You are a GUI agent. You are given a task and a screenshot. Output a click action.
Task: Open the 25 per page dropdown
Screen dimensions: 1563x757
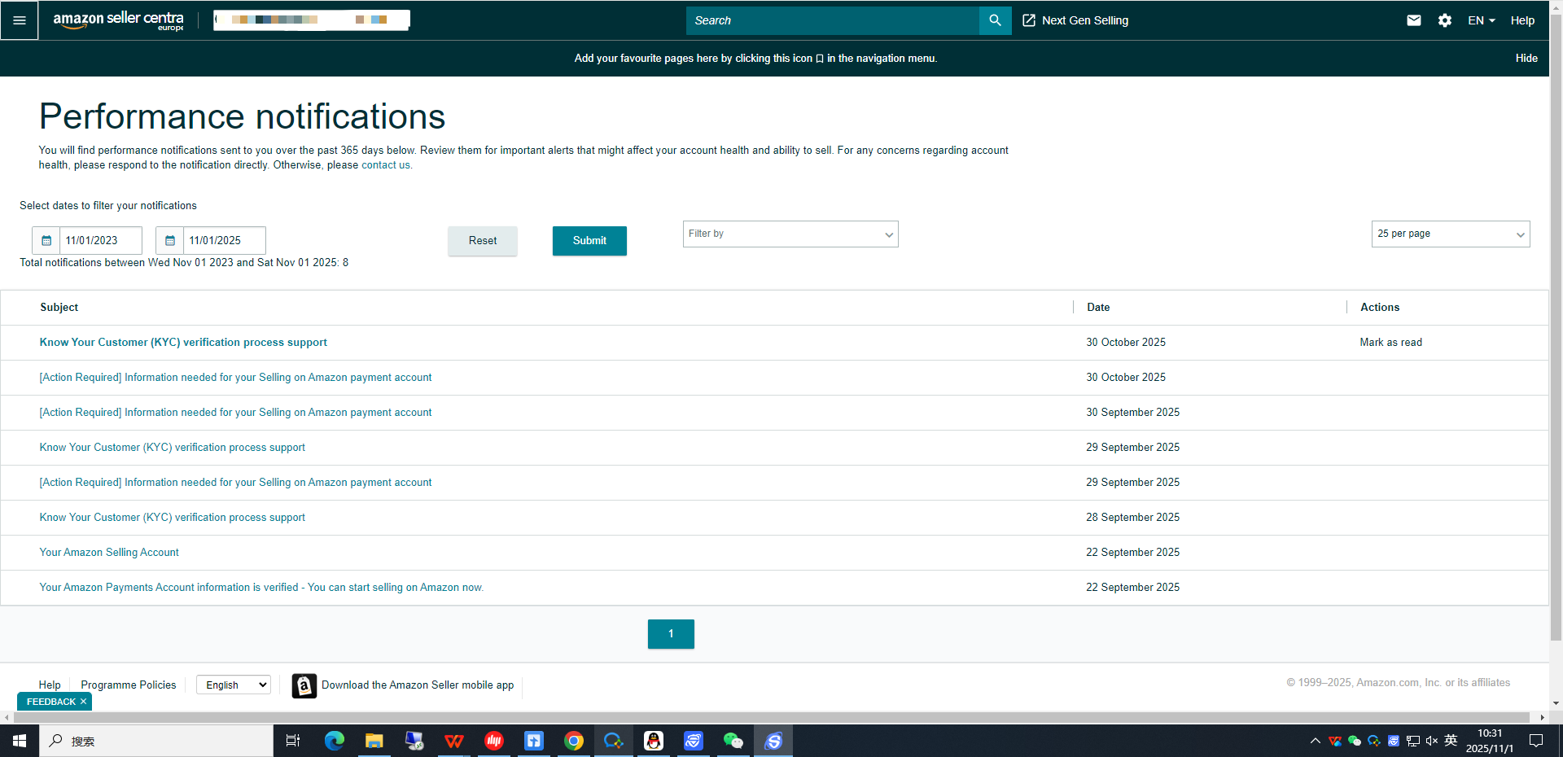(x=1450, y=234)
